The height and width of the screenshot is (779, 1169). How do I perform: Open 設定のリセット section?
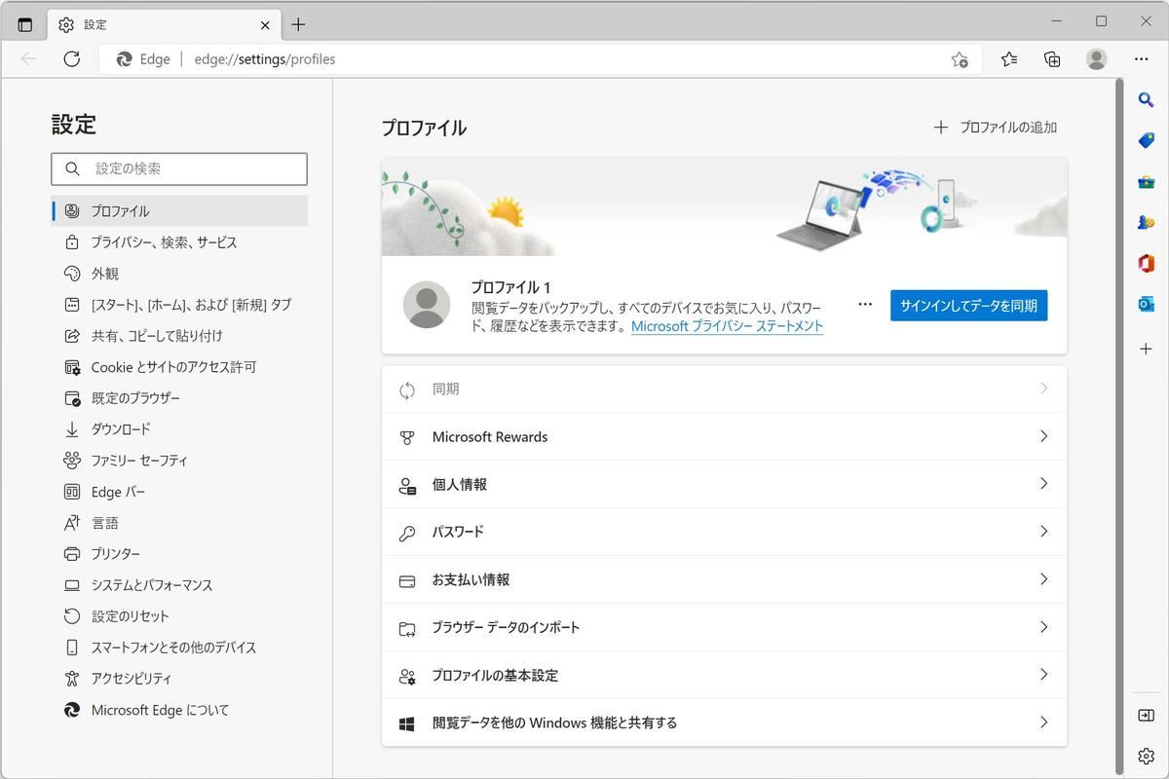(179, 616)
